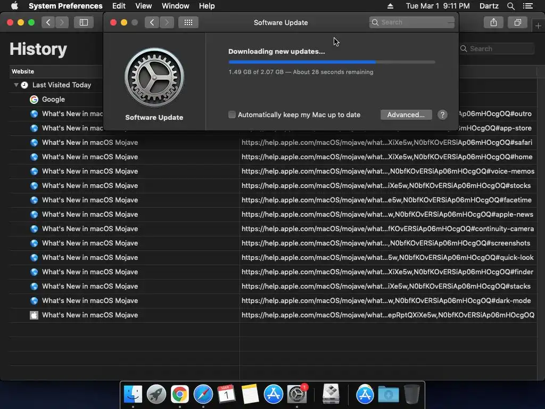Go back in the Software Update window
The width and height of the screenshot is (545, 409).
[x=152, y=22]
